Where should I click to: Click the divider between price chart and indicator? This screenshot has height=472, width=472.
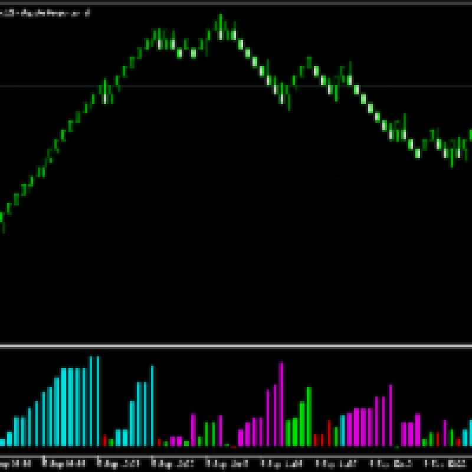(x=236, y=346)
